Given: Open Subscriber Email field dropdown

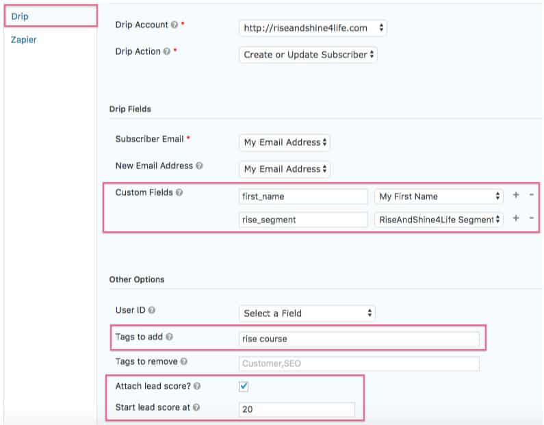Looking at the screenshot, I should click(x=284, y=142).
